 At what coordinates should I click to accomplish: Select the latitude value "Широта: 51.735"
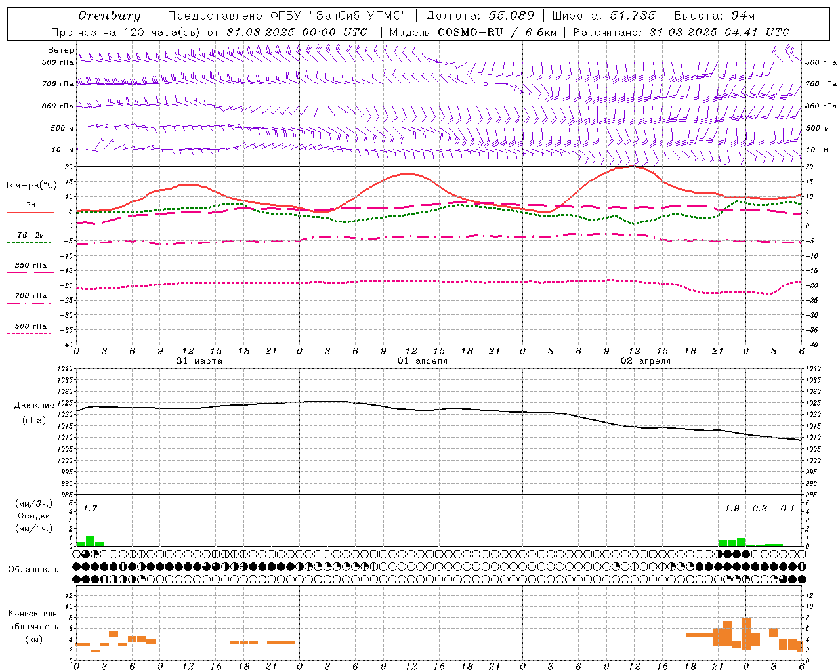(x=604, y=16)
